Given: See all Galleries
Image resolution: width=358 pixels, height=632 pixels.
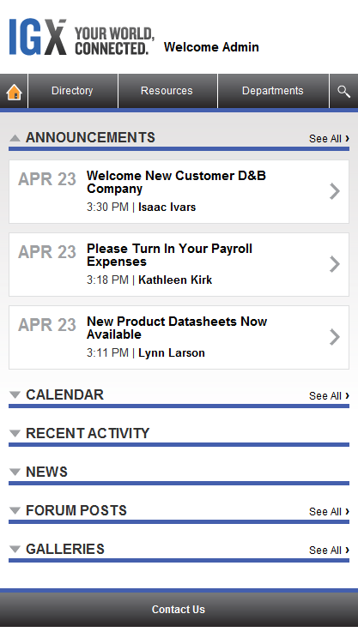Looking at the screenshot, I should pos(329,551).
